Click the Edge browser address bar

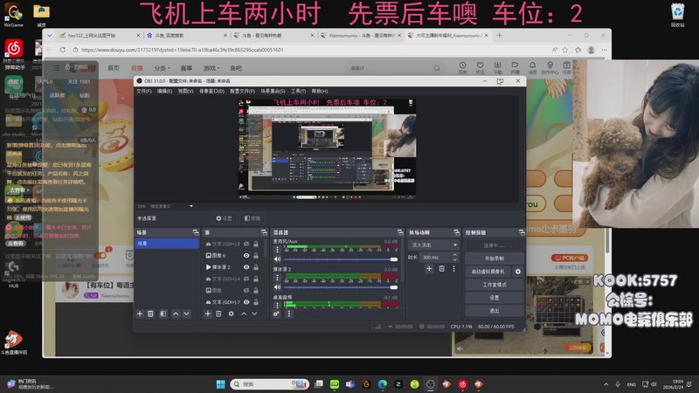(x=310, y=50)
